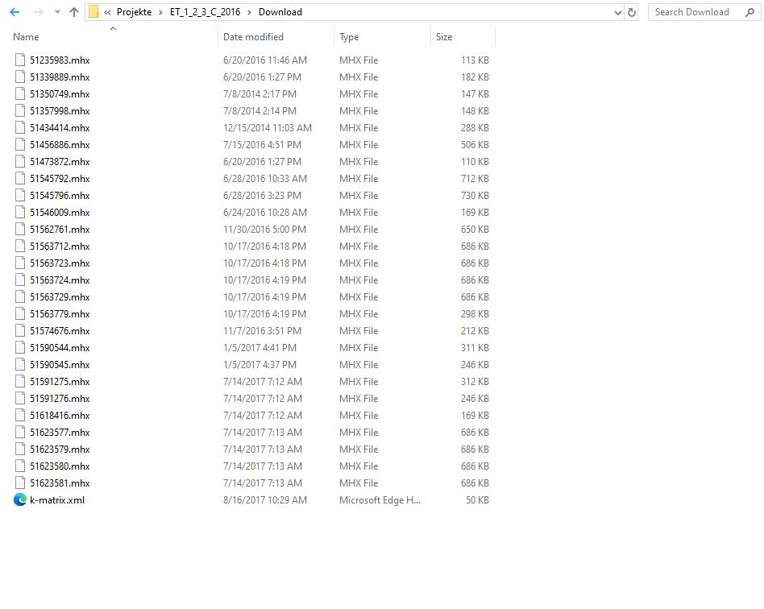Viewport: 764px width, 609px height.
Task: Select the file icon for 51574676.mhx
Action: click(20, 331)
